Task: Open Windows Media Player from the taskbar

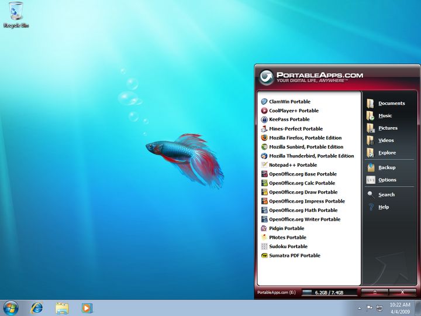Action: pyautogui.click(x=87, y=308)
